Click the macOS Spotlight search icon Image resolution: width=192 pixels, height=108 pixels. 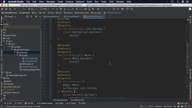178,2
